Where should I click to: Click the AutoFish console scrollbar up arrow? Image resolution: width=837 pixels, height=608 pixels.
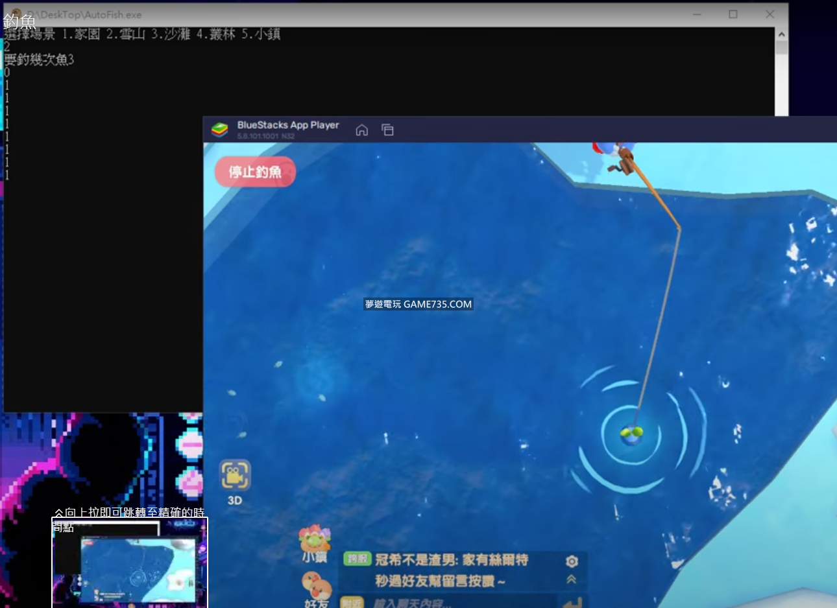point(781,34)
